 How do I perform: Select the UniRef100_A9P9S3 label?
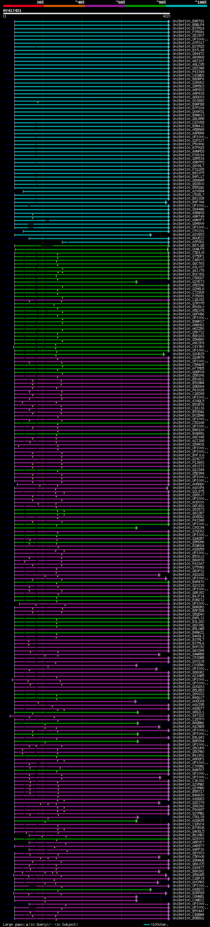188,90
